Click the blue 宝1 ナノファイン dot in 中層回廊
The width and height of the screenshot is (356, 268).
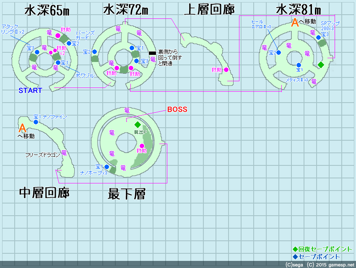coord(36,122)
